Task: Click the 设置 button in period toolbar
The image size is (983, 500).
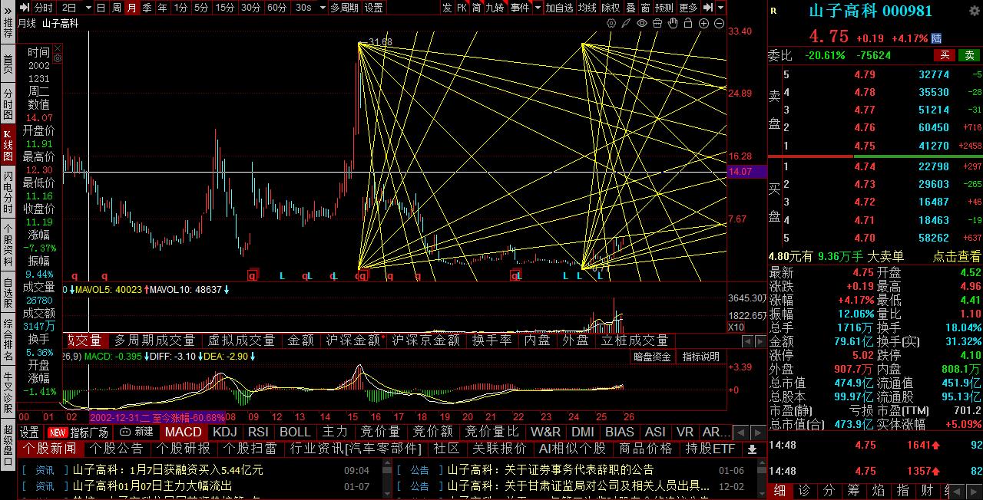Action: pyautogui.click(x=374, y=8)
